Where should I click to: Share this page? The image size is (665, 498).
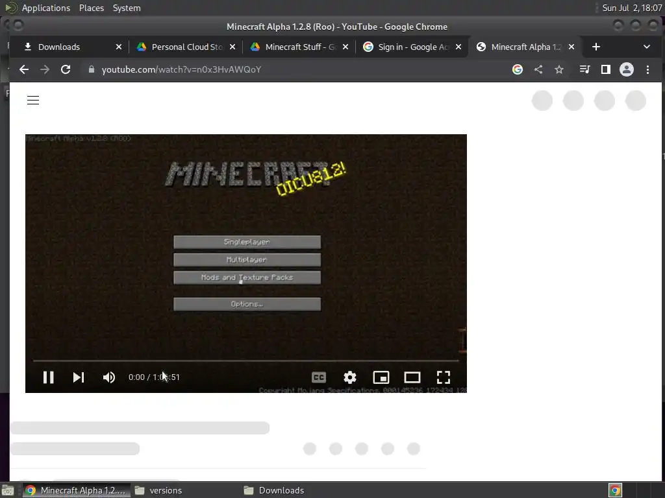pyautogui.click(x=538, y=69)
